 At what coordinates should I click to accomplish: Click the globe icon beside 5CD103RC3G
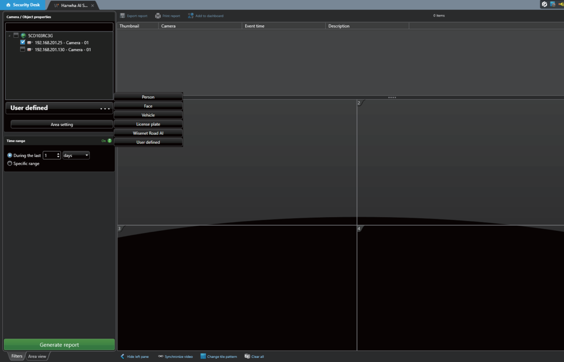coord(23,36)
